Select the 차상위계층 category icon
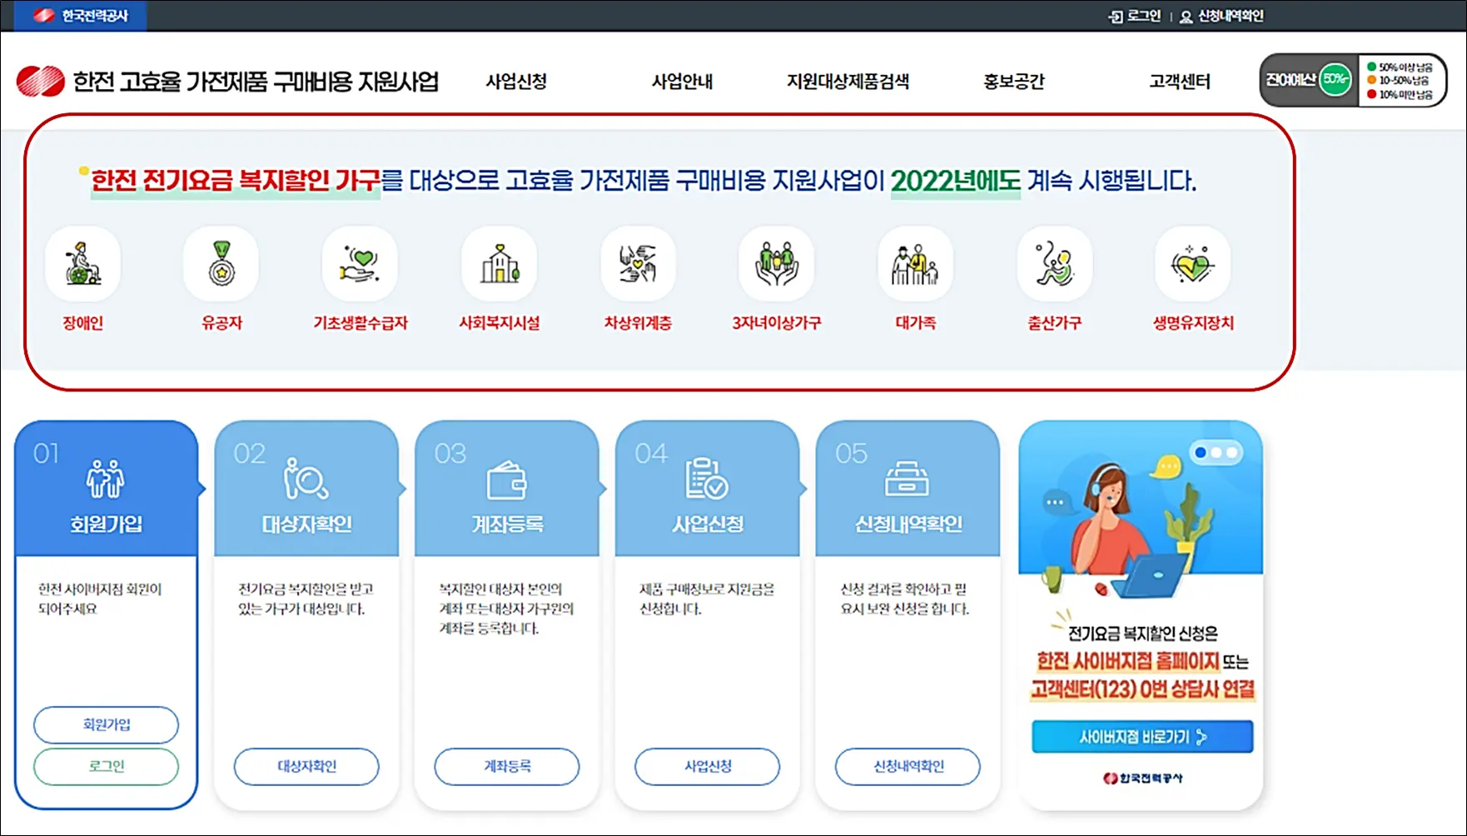This screenshot has width=1467, height=836. pos(636,263)
